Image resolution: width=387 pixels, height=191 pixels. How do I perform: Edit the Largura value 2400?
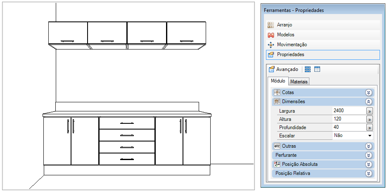[349, 111]
